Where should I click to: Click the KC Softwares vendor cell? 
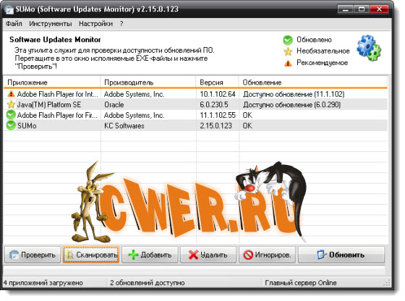(124, 126)
